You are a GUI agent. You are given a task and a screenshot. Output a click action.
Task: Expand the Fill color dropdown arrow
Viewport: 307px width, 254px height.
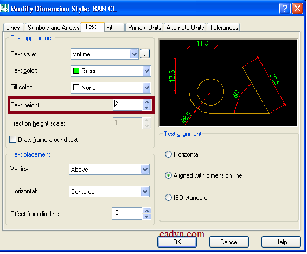pyautogui.click(x=146, y=88)
